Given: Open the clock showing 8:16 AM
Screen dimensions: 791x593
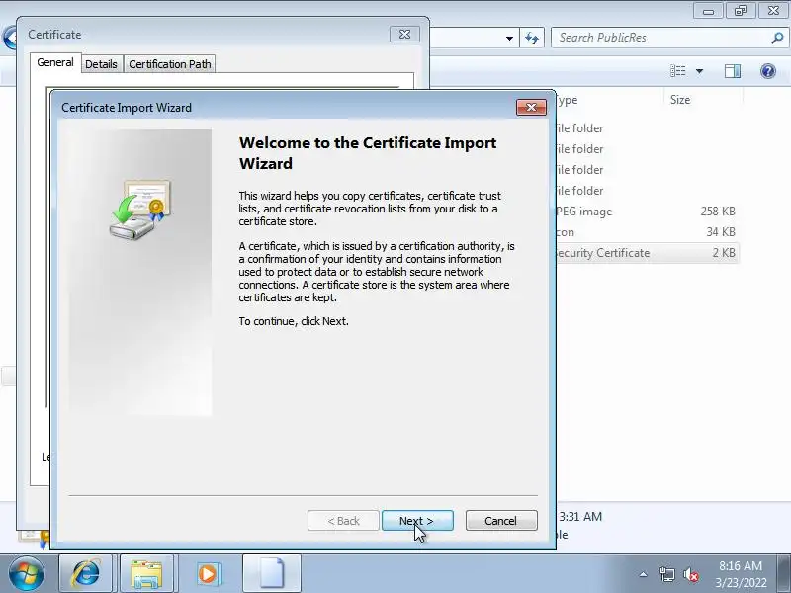Looking at the screenshot, I should coord(741,574).
